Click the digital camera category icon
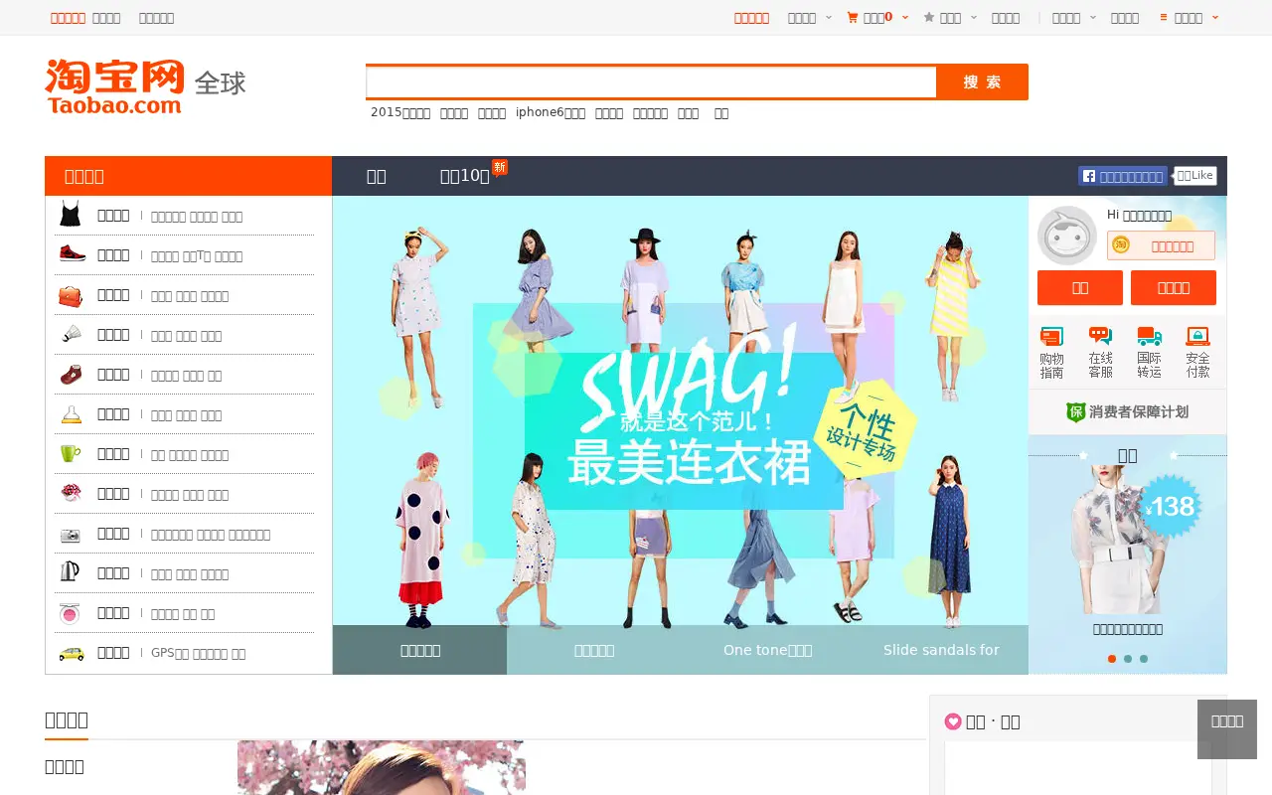 pos(71,535)
